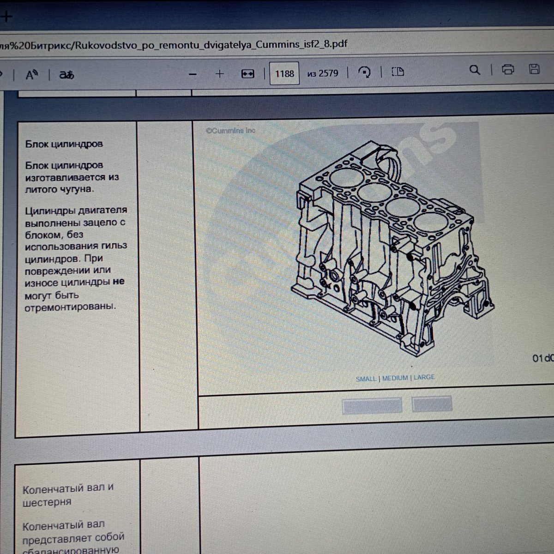Switch the page view layout

397,72
